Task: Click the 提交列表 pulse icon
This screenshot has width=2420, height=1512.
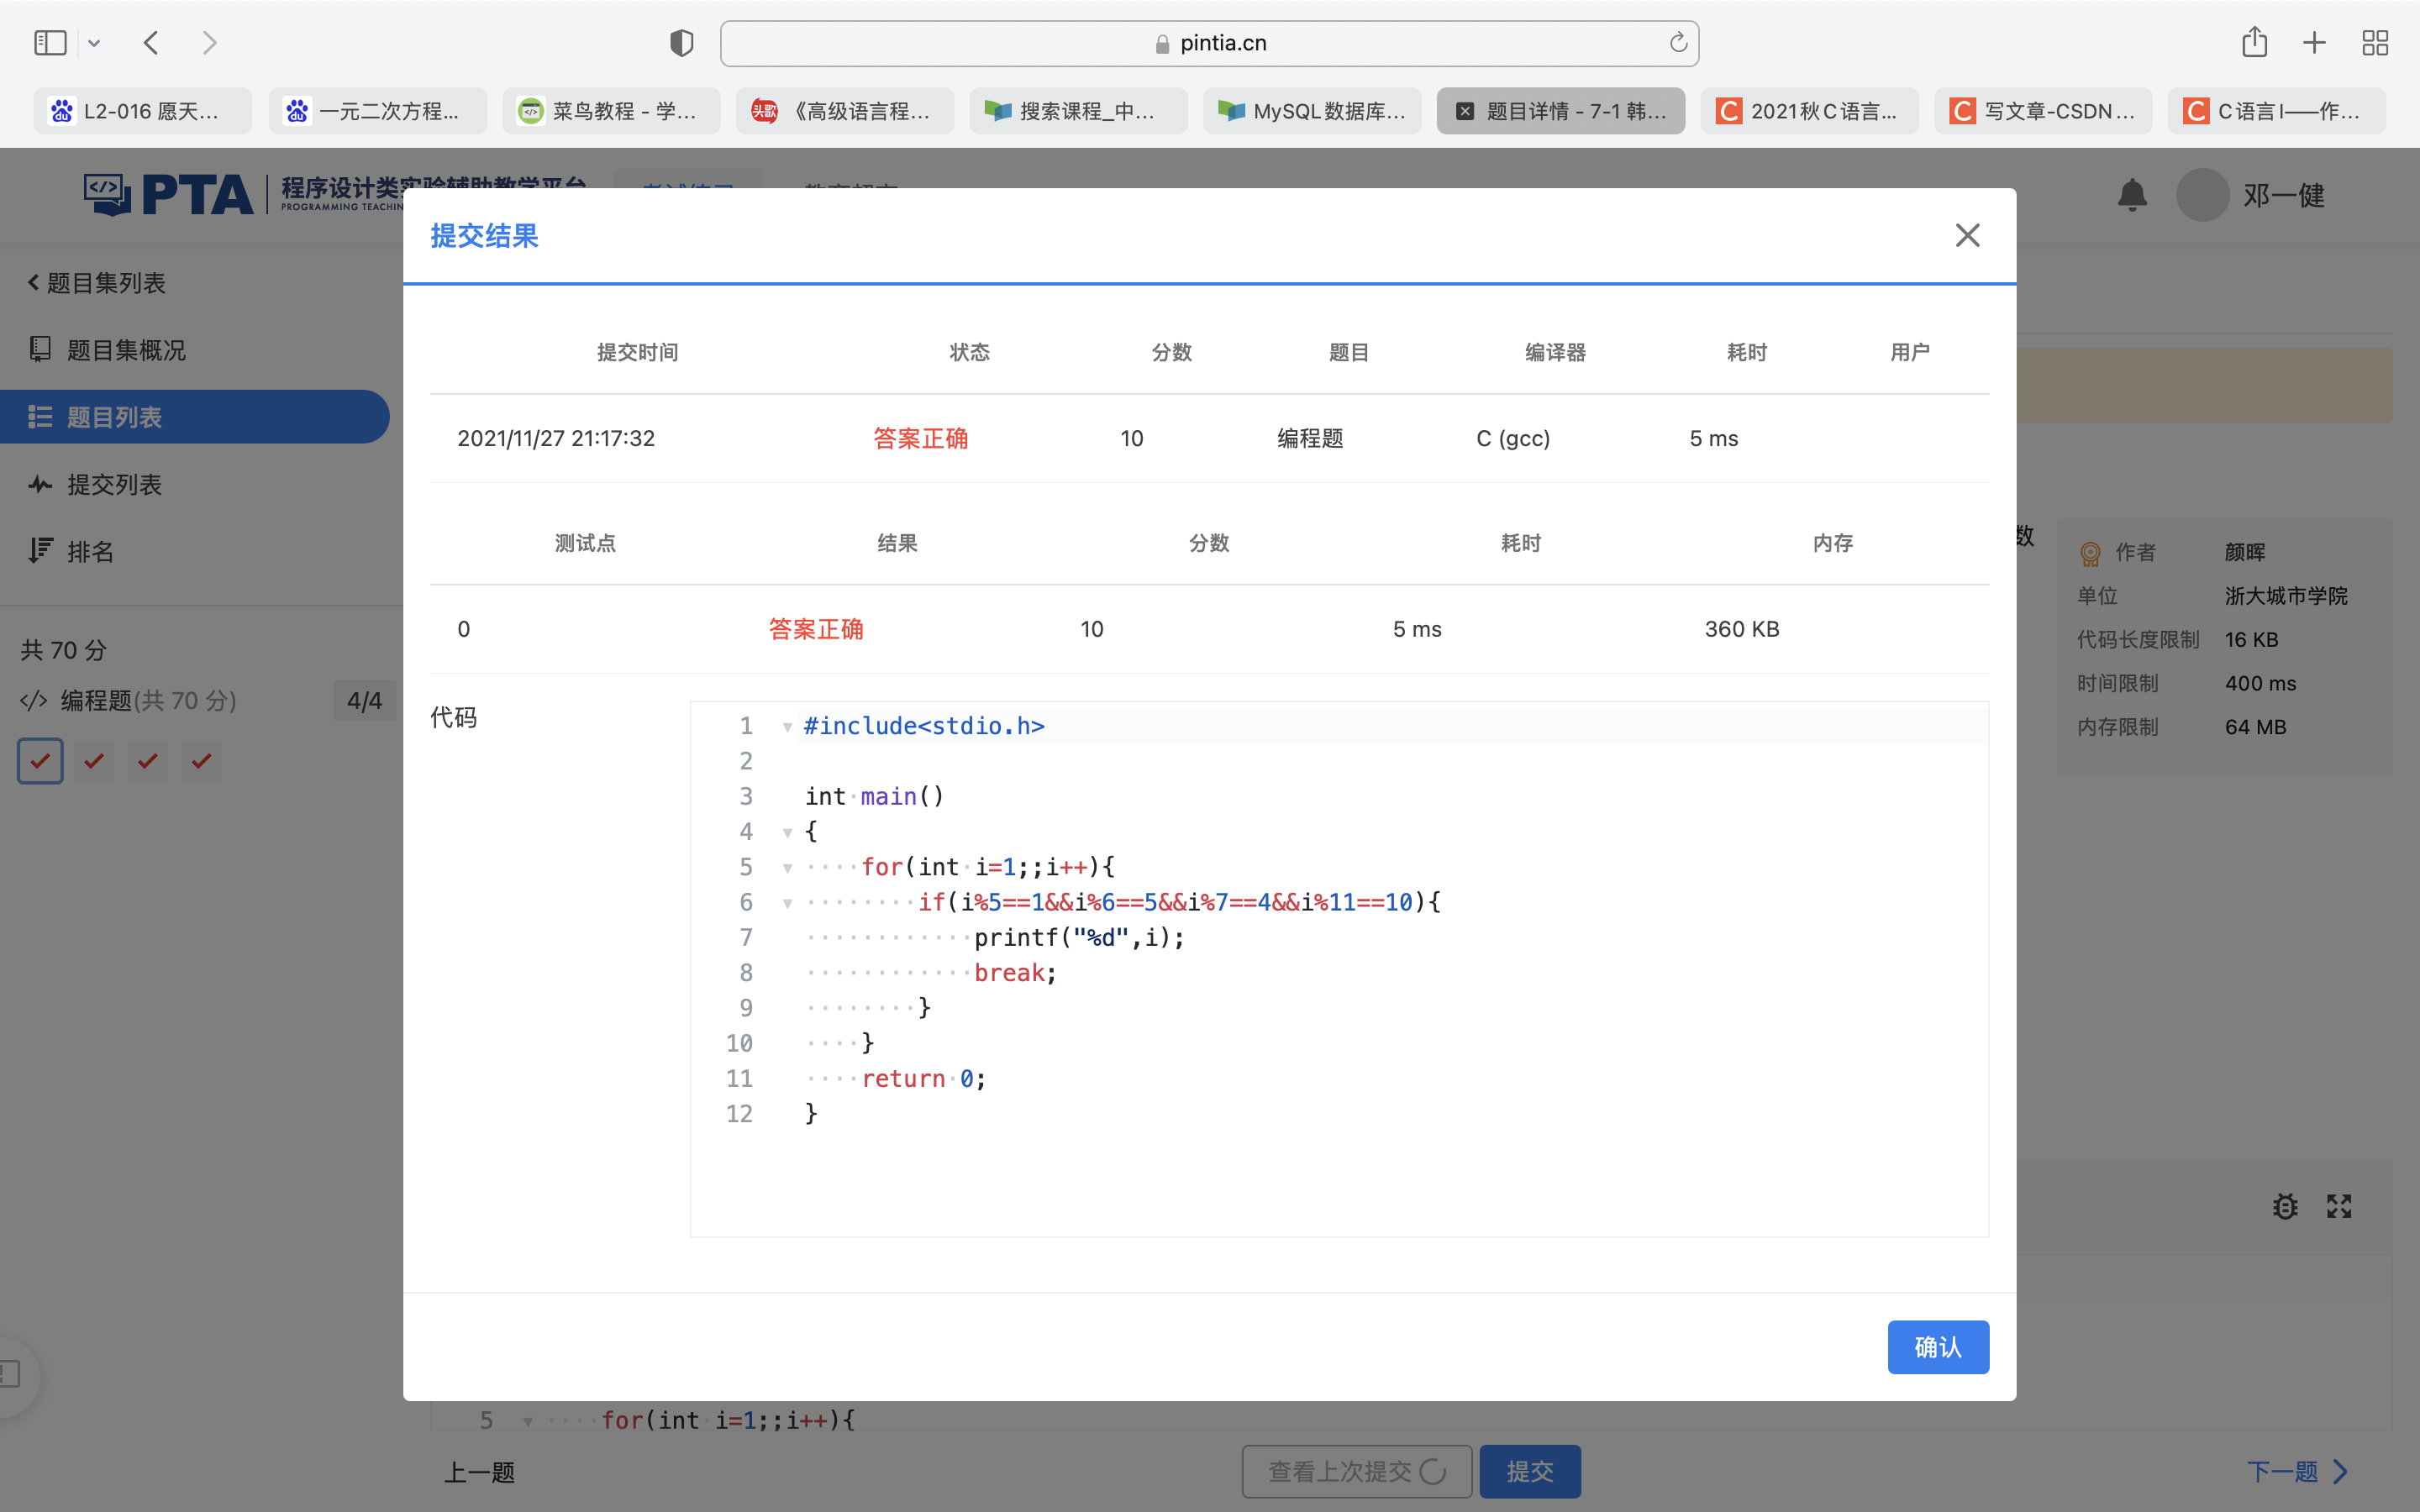Action: (40, 485)
